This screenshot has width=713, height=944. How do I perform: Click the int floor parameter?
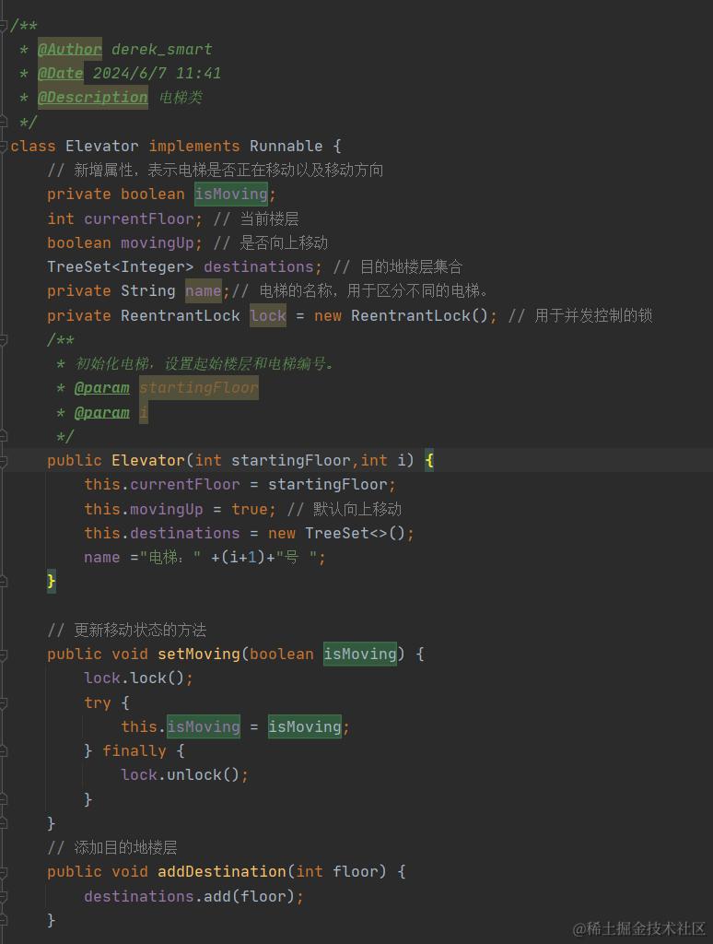(x=337, y=872)
